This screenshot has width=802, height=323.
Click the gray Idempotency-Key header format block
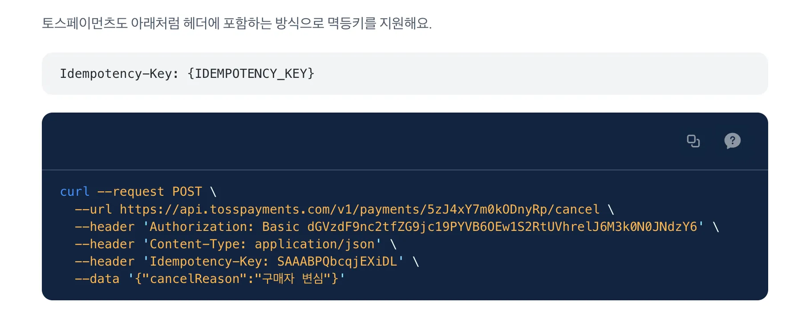click(x=405, y=73)
